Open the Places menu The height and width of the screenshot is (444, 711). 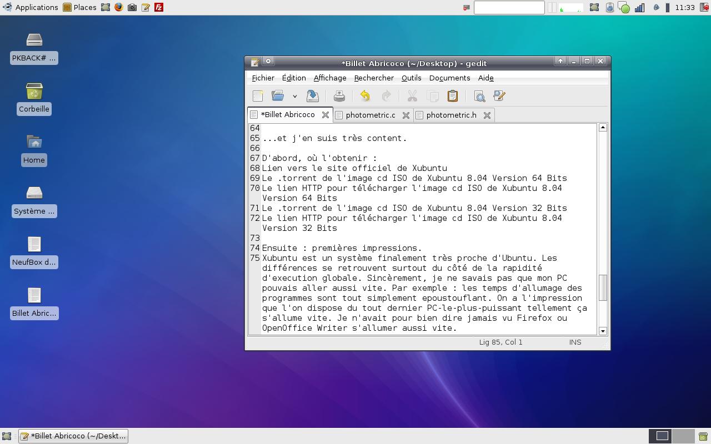click(x=79, y=7)
